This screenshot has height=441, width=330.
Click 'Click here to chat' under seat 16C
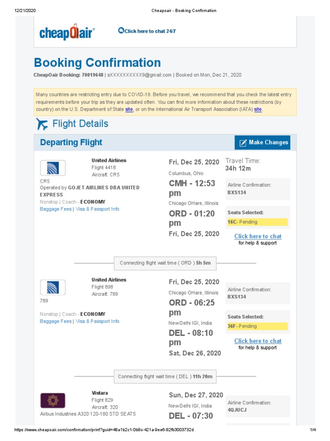[x=258, y=236]
